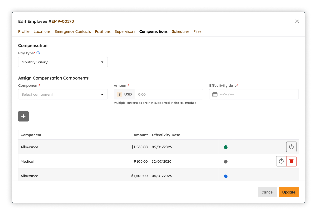
Task: Toggle power button on Allowance $1,560.00 row
Action: click(x=291, y=147)
